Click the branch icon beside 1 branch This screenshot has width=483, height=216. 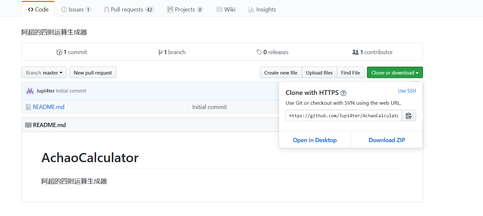tap(160, 52)
